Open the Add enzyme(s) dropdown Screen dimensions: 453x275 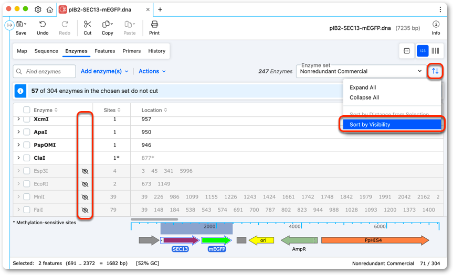pyautogui.click(x=104, y=71)
